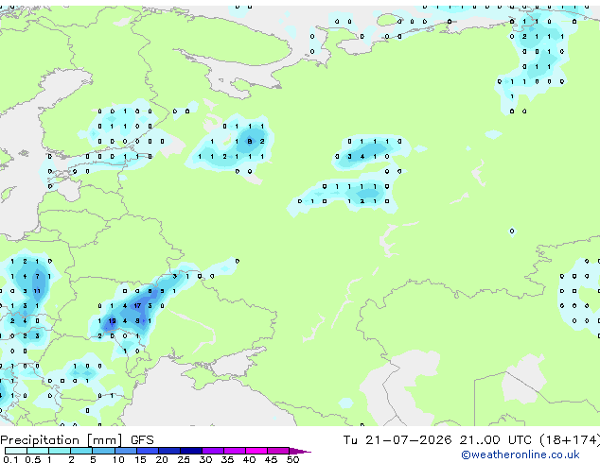
Task: Pick the 45–50 mm legend swatch
Action: coord(278,451)
